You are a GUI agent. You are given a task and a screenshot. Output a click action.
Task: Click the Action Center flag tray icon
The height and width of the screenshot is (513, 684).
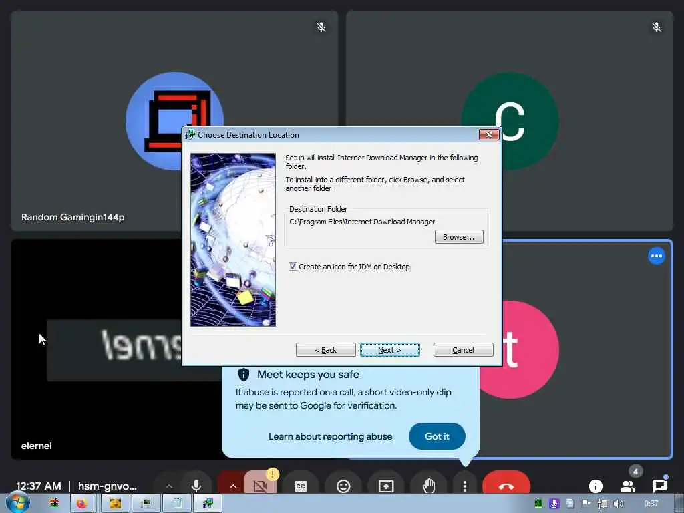pyautogui.click(x=586, y=504)
